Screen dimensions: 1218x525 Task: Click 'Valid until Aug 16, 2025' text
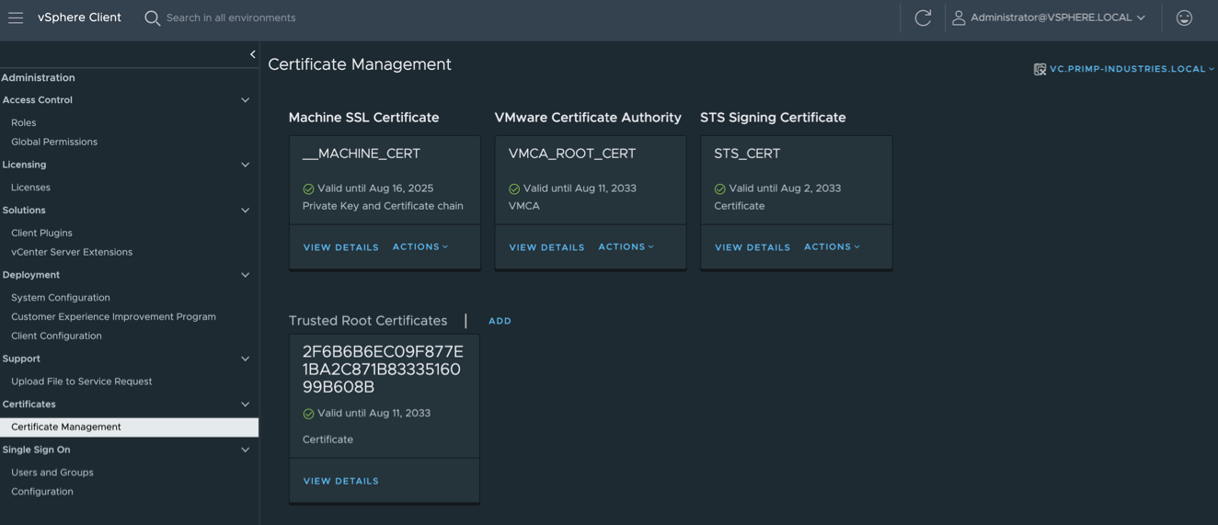[x=375, y=188]
